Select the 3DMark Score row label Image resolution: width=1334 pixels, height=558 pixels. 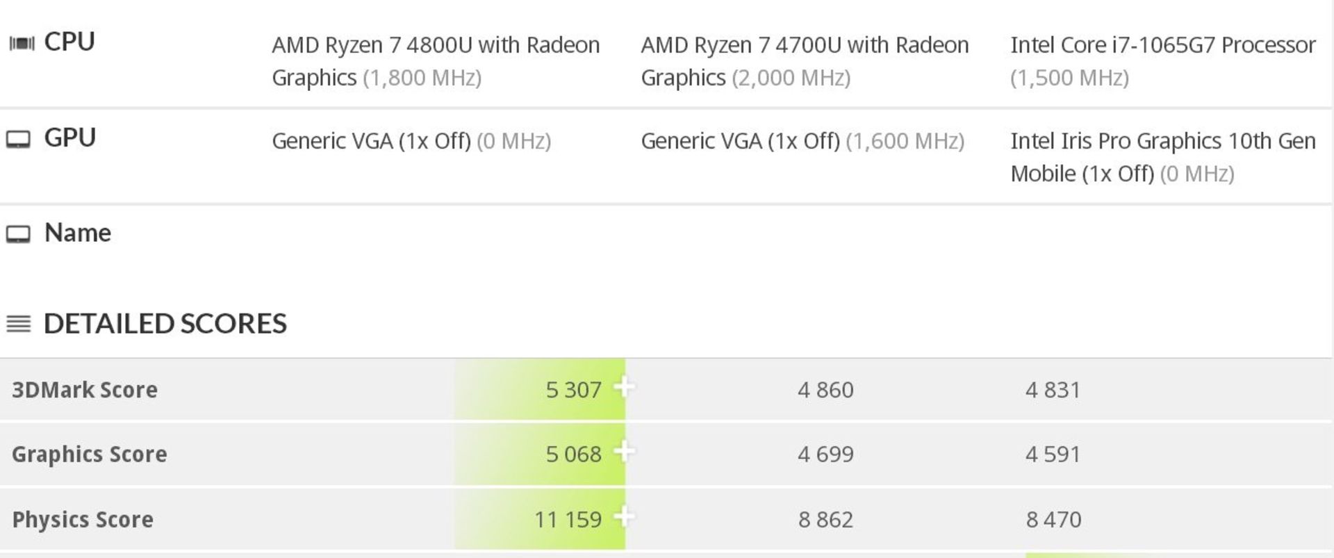point(85,390)
